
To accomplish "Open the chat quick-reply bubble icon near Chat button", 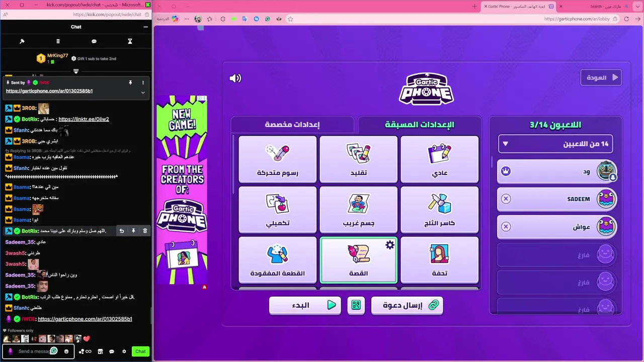I will (112, 351).
